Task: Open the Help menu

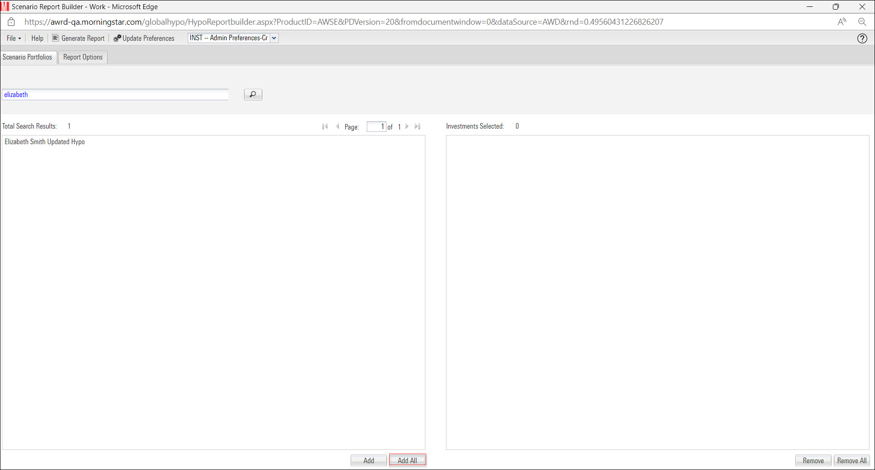Action: pyautogui.click(x=37, y=38)
